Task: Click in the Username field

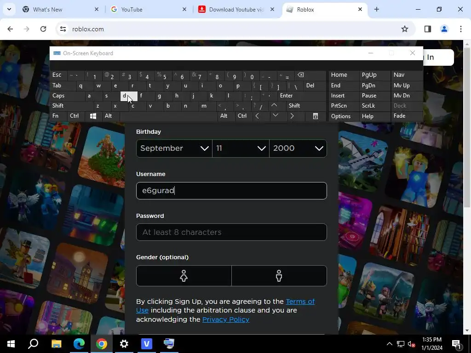Action: pyautogui.click(x=231, y=191)
